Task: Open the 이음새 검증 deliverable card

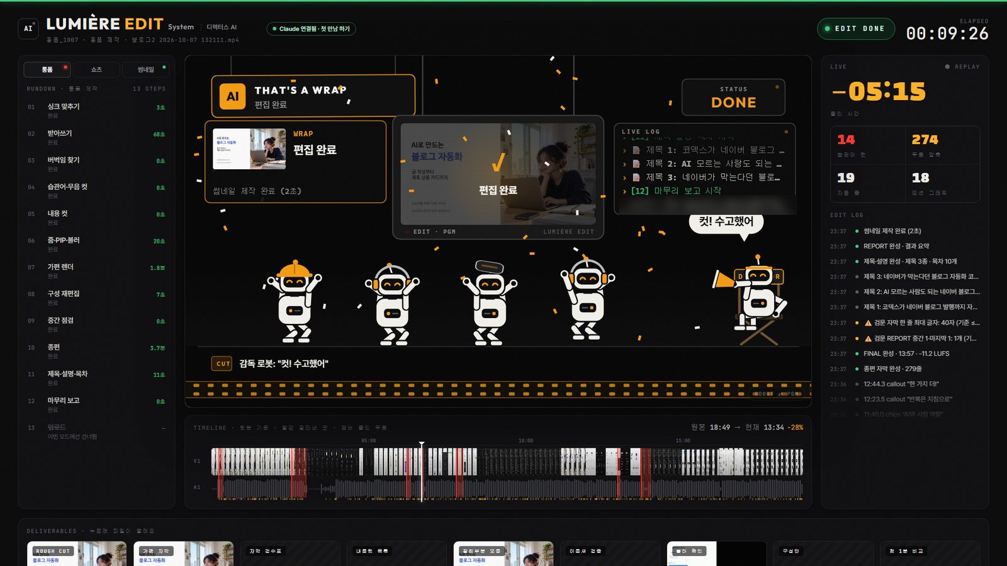Action: [610, 553]
